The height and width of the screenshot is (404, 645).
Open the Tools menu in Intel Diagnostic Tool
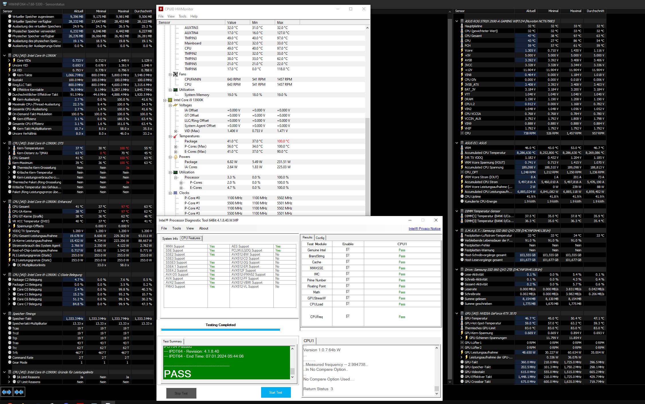point(176,228)
